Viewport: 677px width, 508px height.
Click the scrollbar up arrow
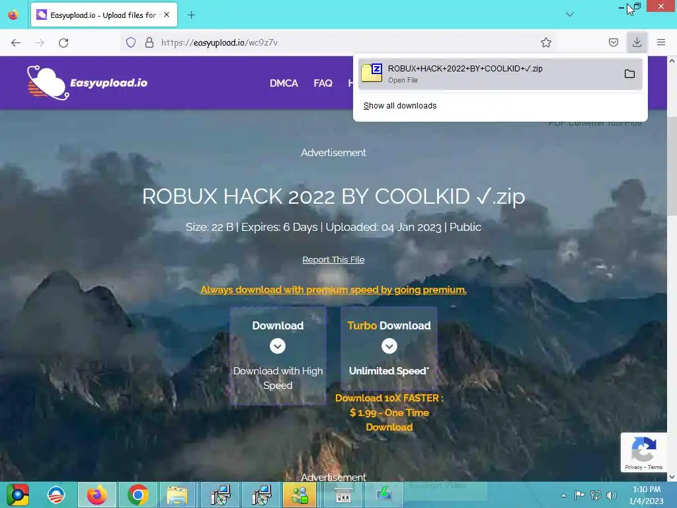[672, 61]
